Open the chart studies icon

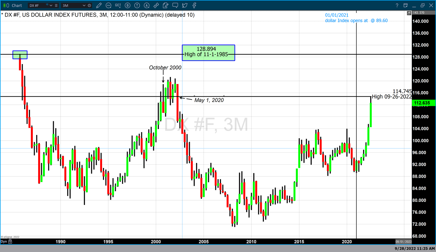[109, 5]
